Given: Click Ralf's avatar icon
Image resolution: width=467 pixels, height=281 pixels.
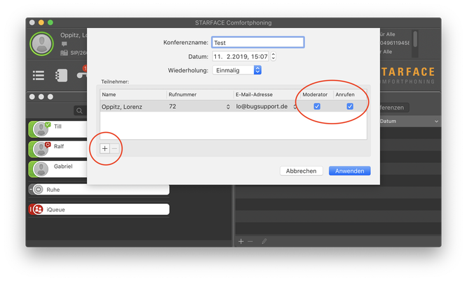Looking at the screenshot, I should click(x=41, y=149).
